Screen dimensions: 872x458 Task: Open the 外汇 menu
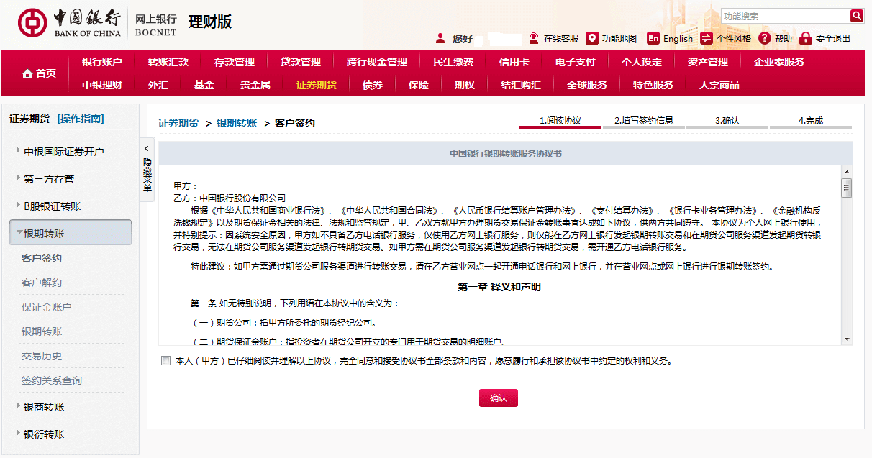click(158, 85)
